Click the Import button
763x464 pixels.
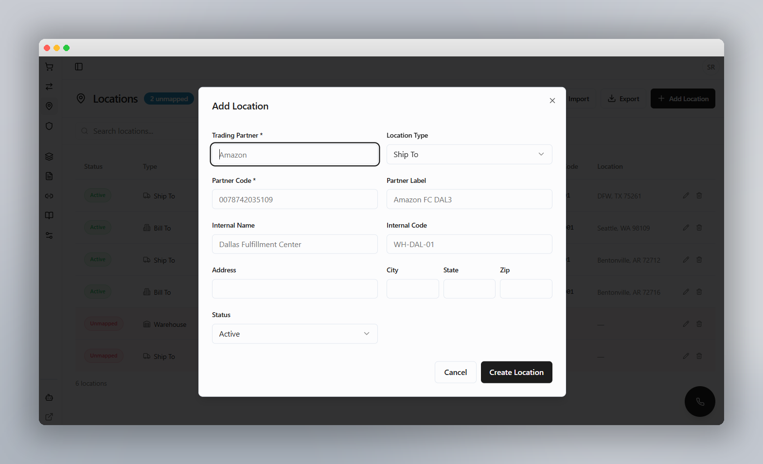pos(578,99)
